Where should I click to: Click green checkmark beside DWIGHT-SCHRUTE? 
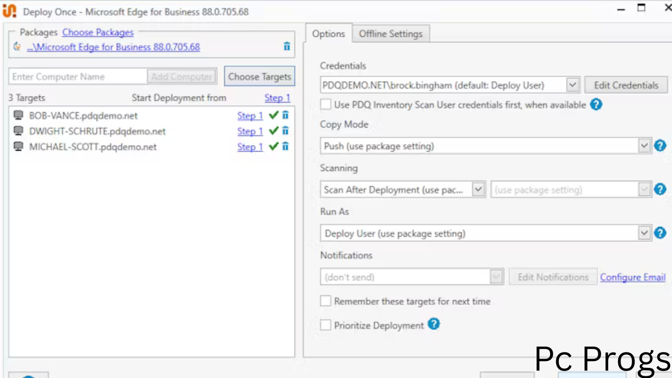coord(274,131)
